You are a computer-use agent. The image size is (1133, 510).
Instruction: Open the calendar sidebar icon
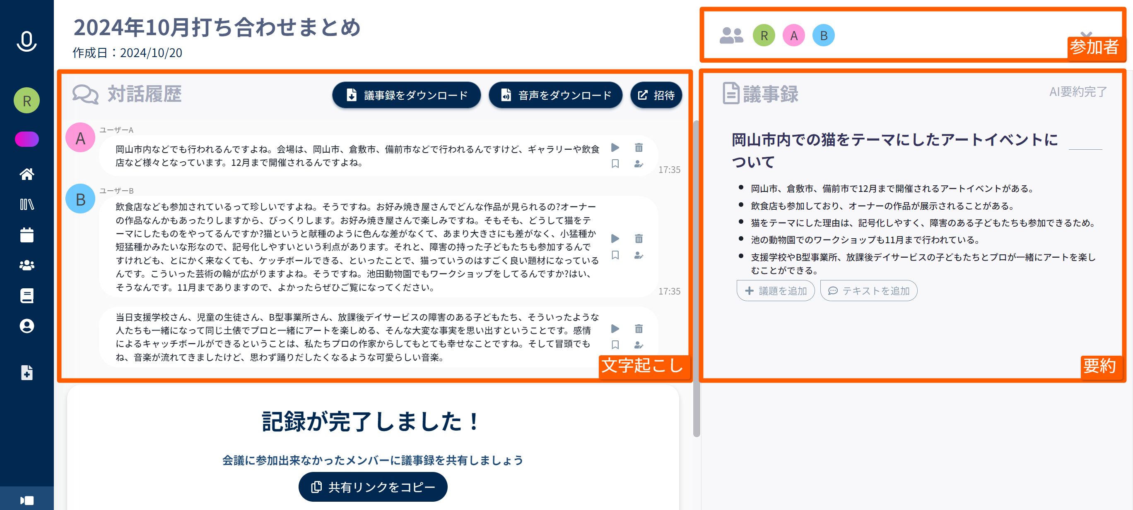click(x=27, y=235)
